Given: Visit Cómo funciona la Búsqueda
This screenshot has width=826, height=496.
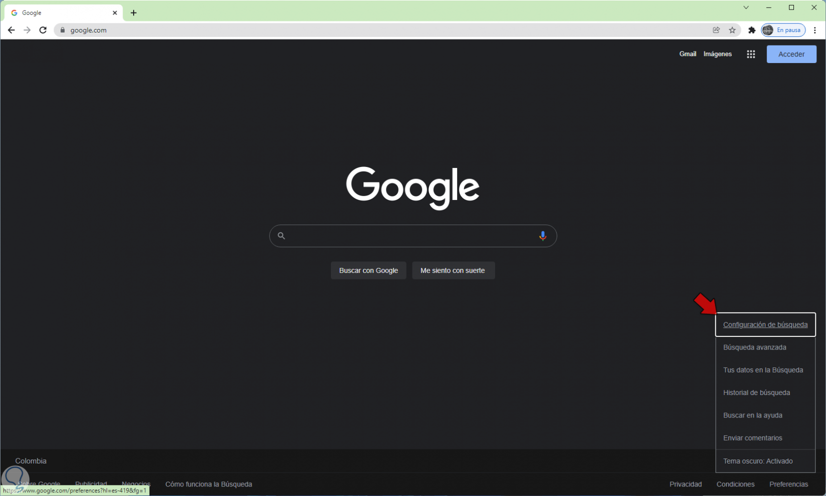Looking at the screenshot, I should point(208,484).
